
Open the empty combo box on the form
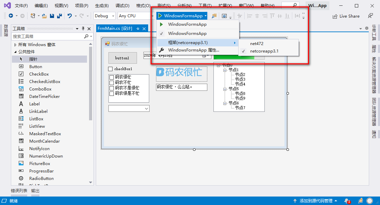(146, 109)
